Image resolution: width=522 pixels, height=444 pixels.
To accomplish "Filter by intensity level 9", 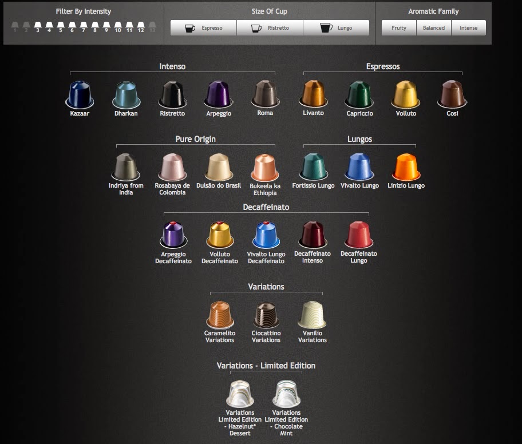I will click(106, 27).
